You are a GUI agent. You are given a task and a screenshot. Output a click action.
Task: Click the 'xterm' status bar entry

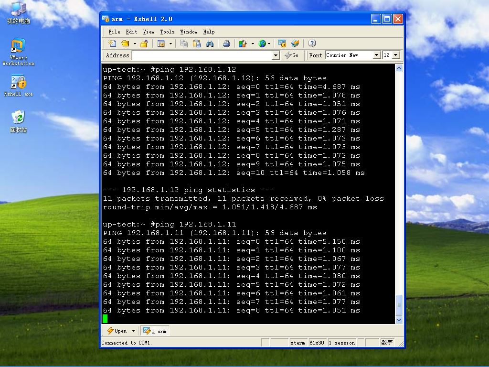tap(298, 343)
